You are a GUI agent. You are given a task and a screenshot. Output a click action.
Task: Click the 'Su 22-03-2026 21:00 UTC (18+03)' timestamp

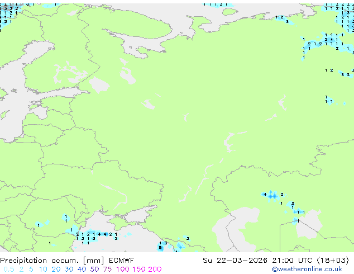[276, 261]
